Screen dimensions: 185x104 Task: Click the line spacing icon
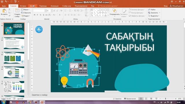(x=82, y=11)
